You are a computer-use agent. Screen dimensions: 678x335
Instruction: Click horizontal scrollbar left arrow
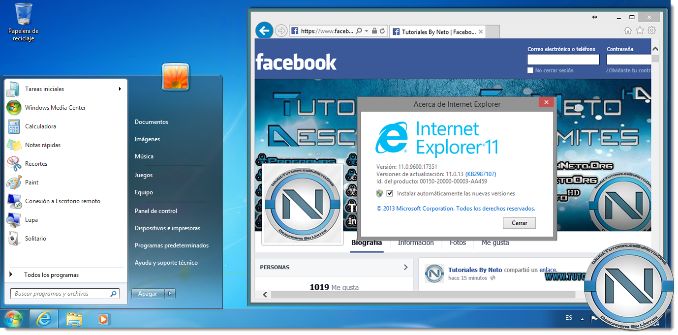click(x=265, y=295)
